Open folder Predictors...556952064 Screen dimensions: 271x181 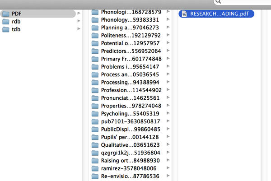click(131, 51)
